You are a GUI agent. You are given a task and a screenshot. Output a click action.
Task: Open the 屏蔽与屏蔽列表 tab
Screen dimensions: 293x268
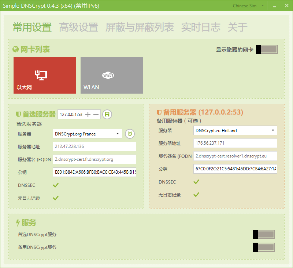[140, 27]
